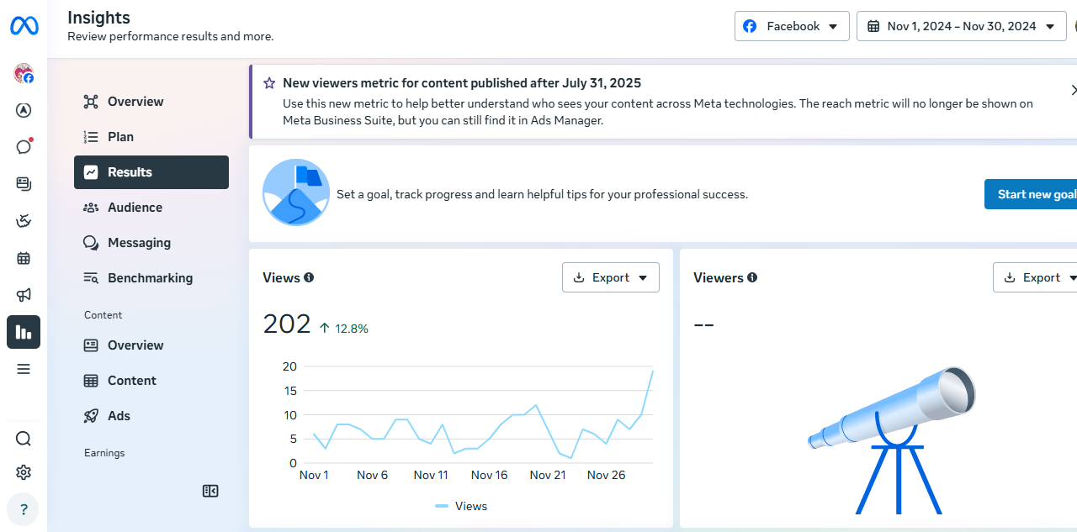Open the Facebook platform dropdown
This screenshot has width=1077, height=532.
(792, 26)
